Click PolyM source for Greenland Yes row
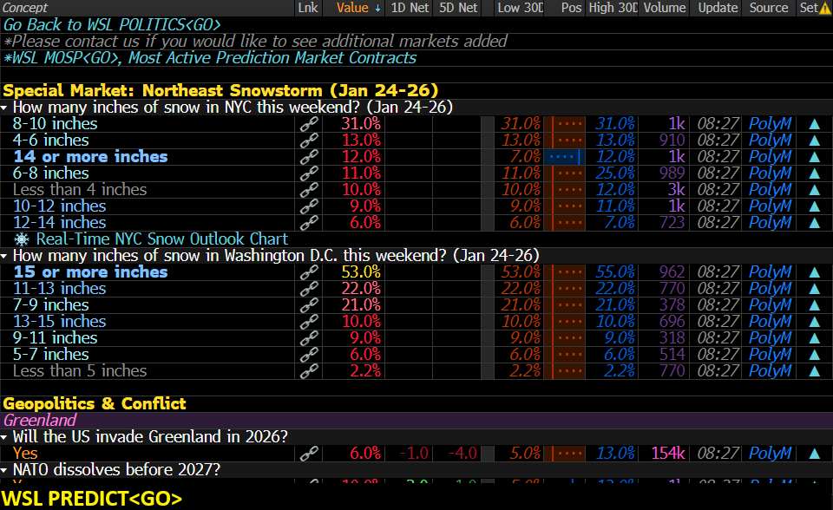This screenshot has width=833, height=510. (770, 453)
